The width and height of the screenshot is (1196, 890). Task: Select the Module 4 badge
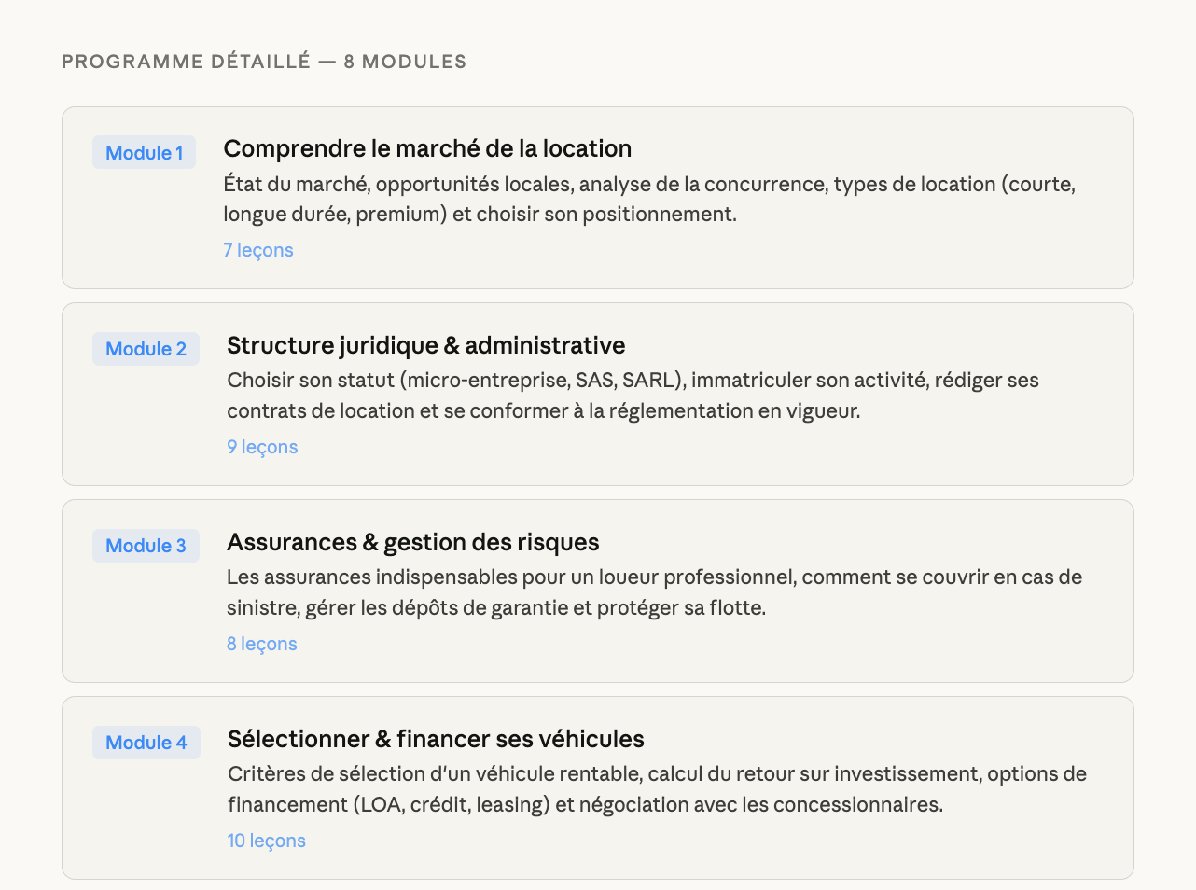(x=146, y=743)
